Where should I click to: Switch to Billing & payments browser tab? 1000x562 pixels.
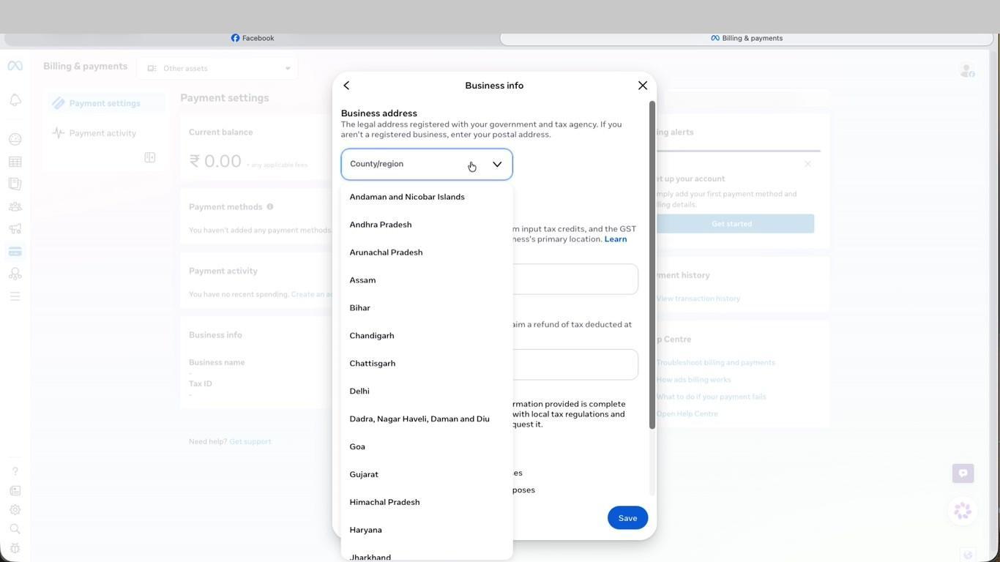click(746, 38)
